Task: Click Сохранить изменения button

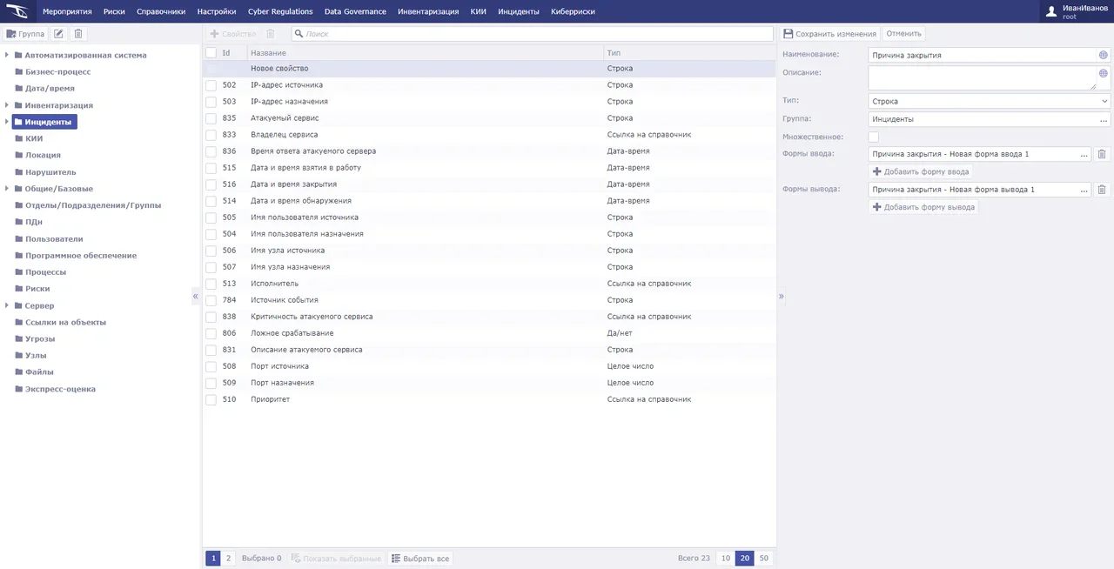Action: pos(829,34)
